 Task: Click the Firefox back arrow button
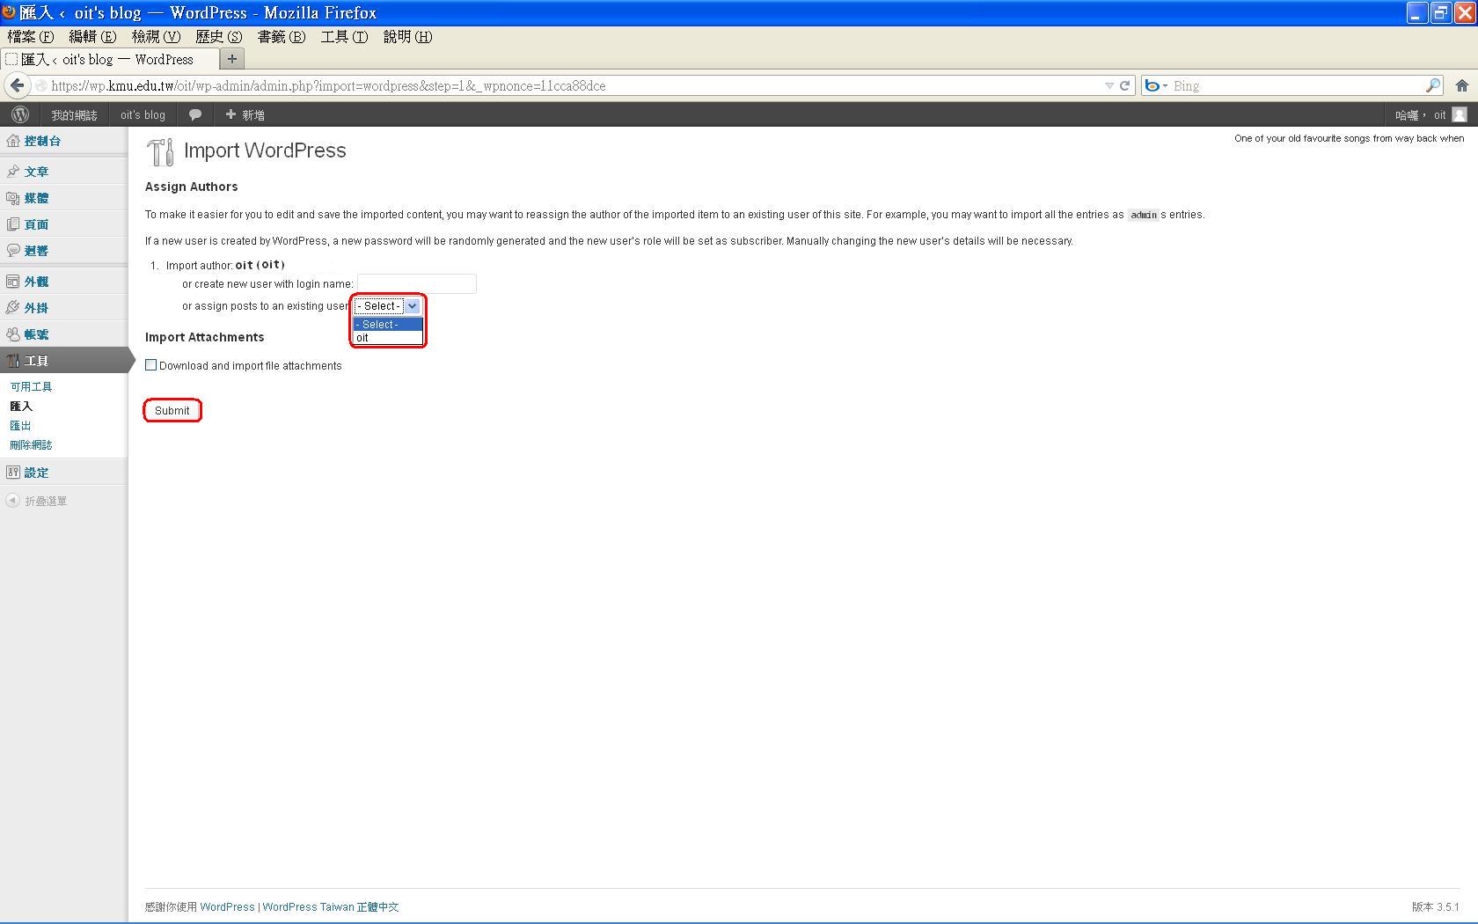[17, 85]
